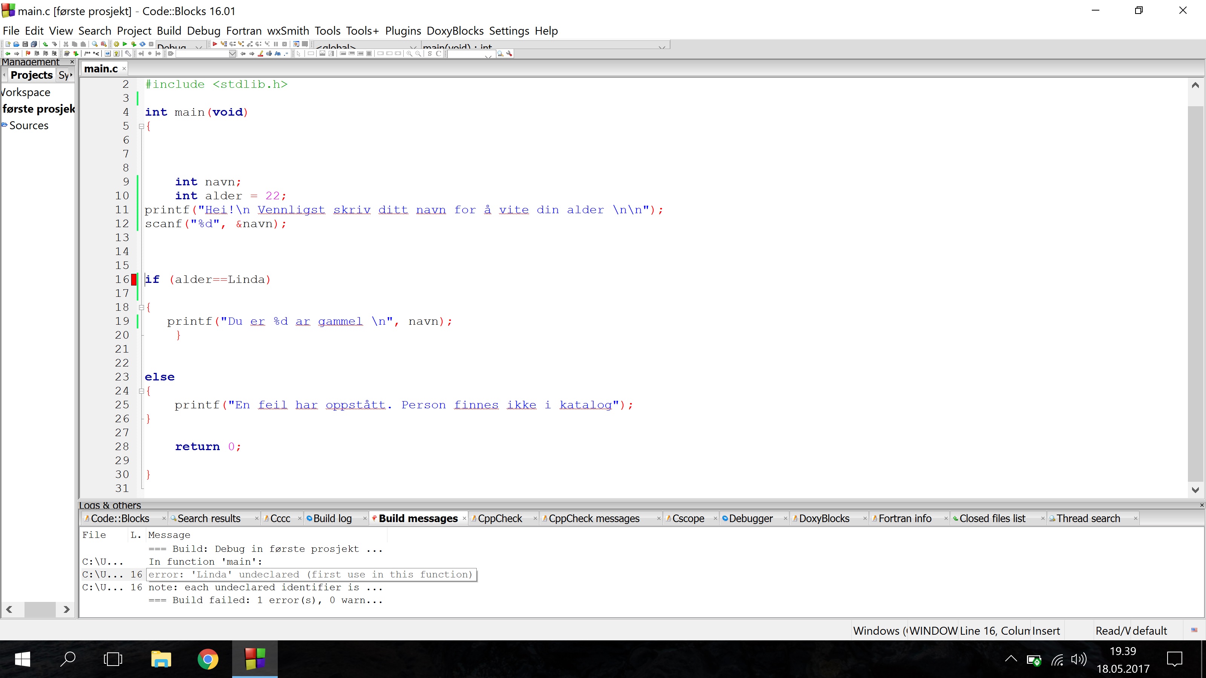
Task: Click the New file toolbar icon
Action: [8, 44]
